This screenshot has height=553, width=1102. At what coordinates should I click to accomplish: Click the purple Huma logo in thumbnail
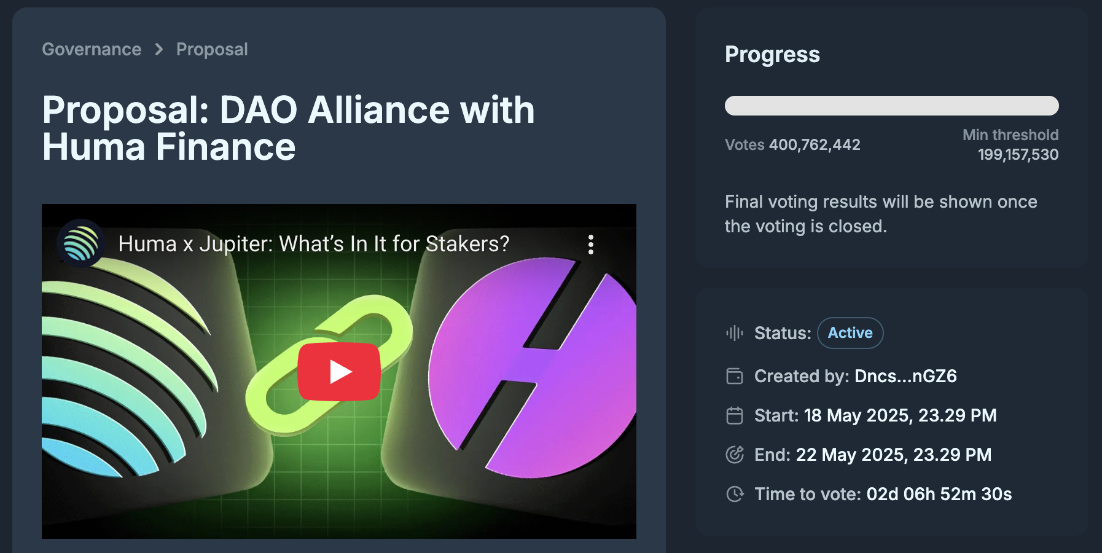[532, 369]
